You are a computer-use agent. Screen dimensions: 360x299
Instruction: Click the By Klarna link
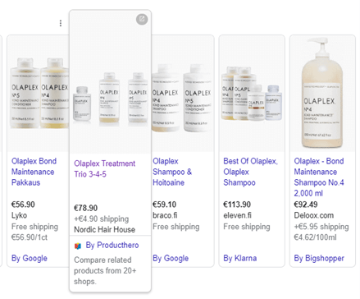239,258
